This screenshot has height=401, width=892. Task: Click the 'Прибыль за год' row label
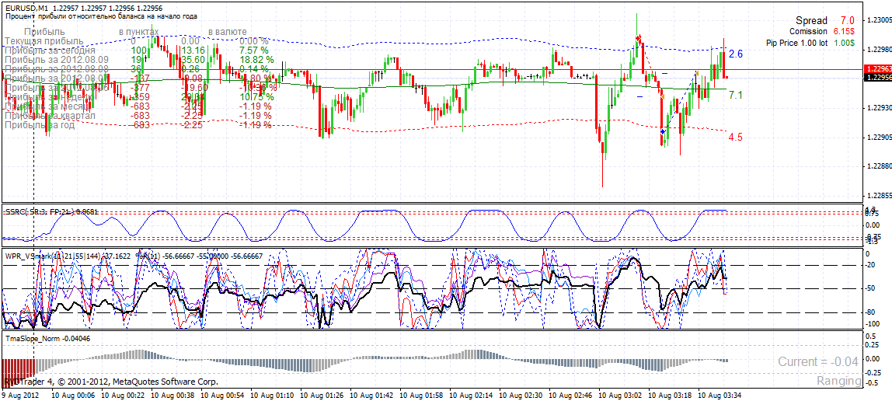tap(40, 124)
